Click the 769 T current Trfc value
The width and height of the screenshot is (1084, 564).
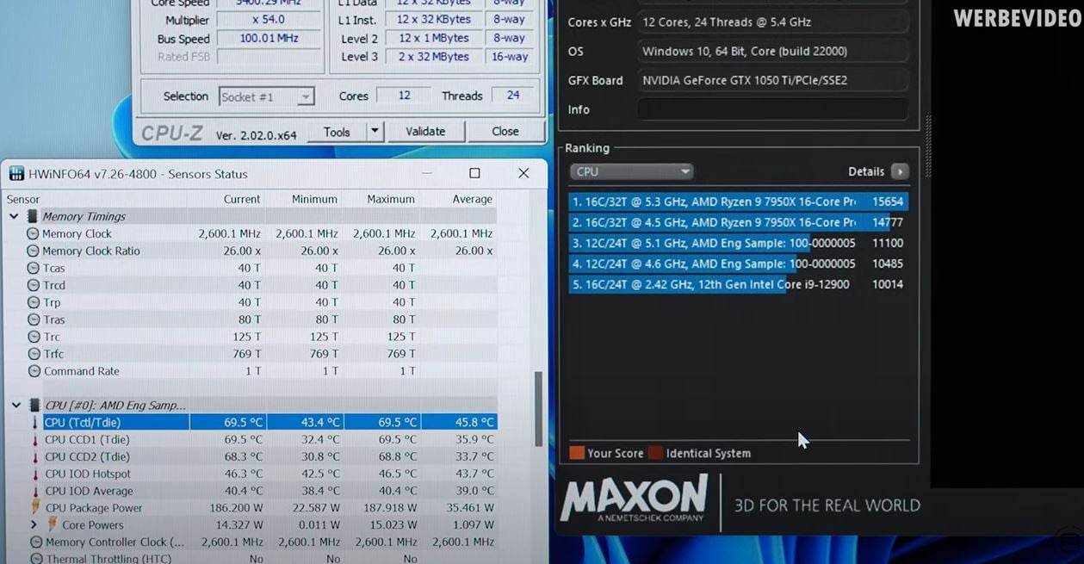tap(247, 354)
